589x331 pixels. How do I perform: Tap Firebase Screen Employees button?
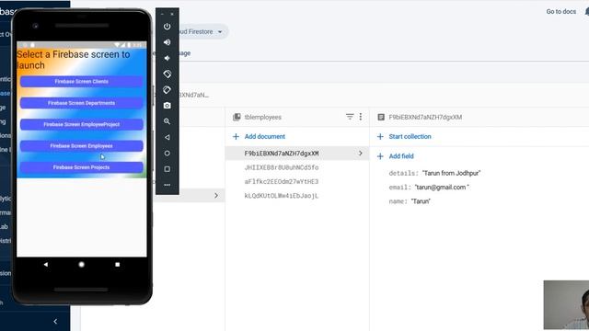82,146
